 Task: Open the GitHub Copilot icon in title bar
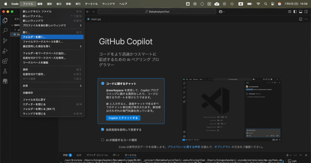220,12
